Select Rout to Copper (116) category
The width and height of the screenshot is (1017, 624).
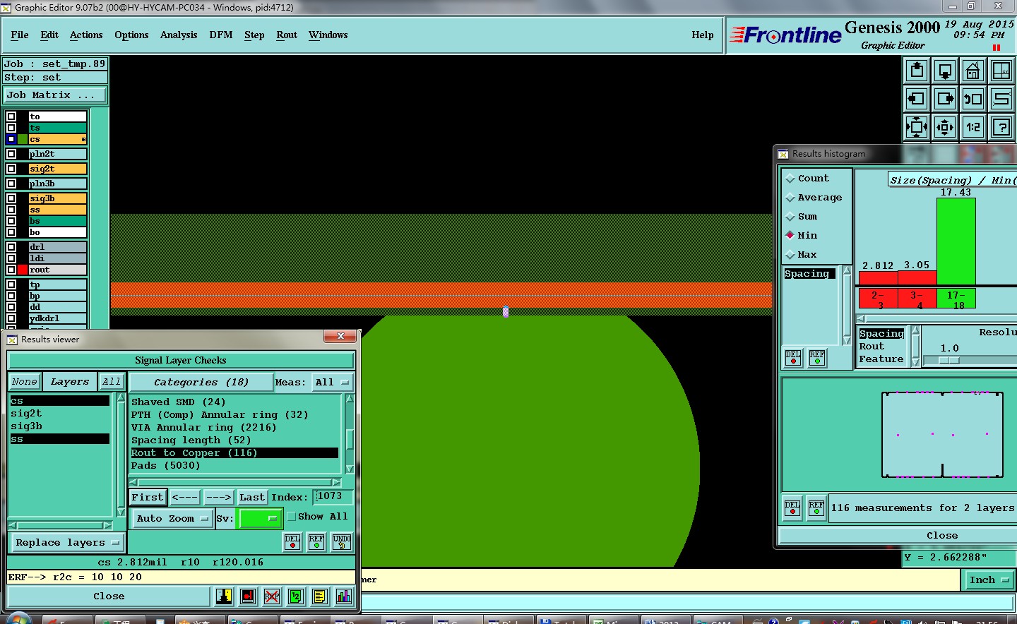(x=234, y=453)
